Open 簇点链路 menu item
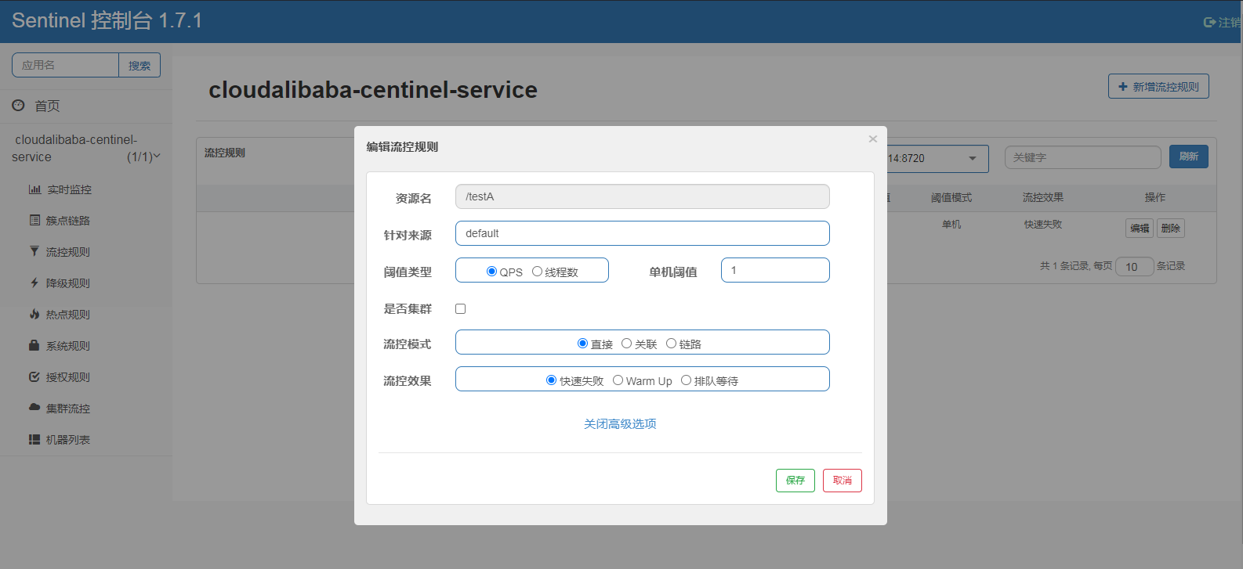Image resolution: width=1243 pixels, height=569 pixels. point(68,221)
